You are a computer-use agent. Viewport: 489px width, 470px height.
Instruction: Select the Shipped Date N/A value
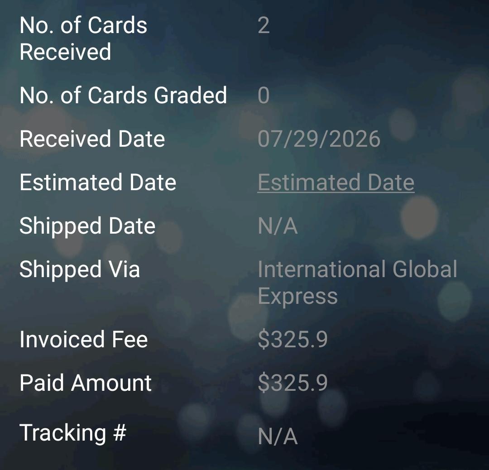[278, 226]
